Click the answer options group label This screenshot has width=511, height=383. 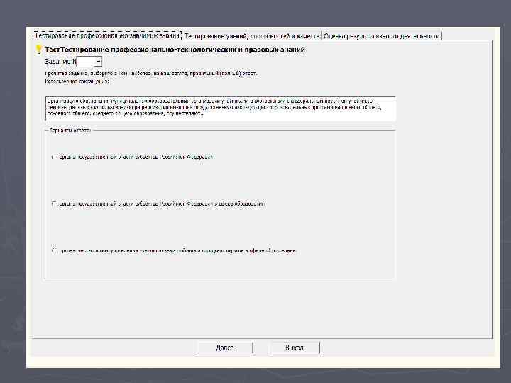click(x=70, y=131)
